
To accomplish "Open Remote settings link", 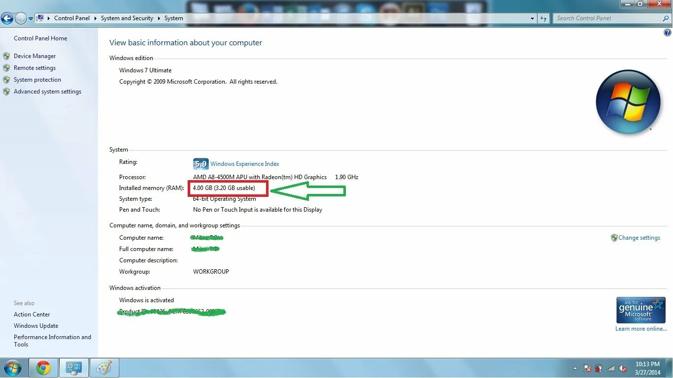I will pos(34,68).
